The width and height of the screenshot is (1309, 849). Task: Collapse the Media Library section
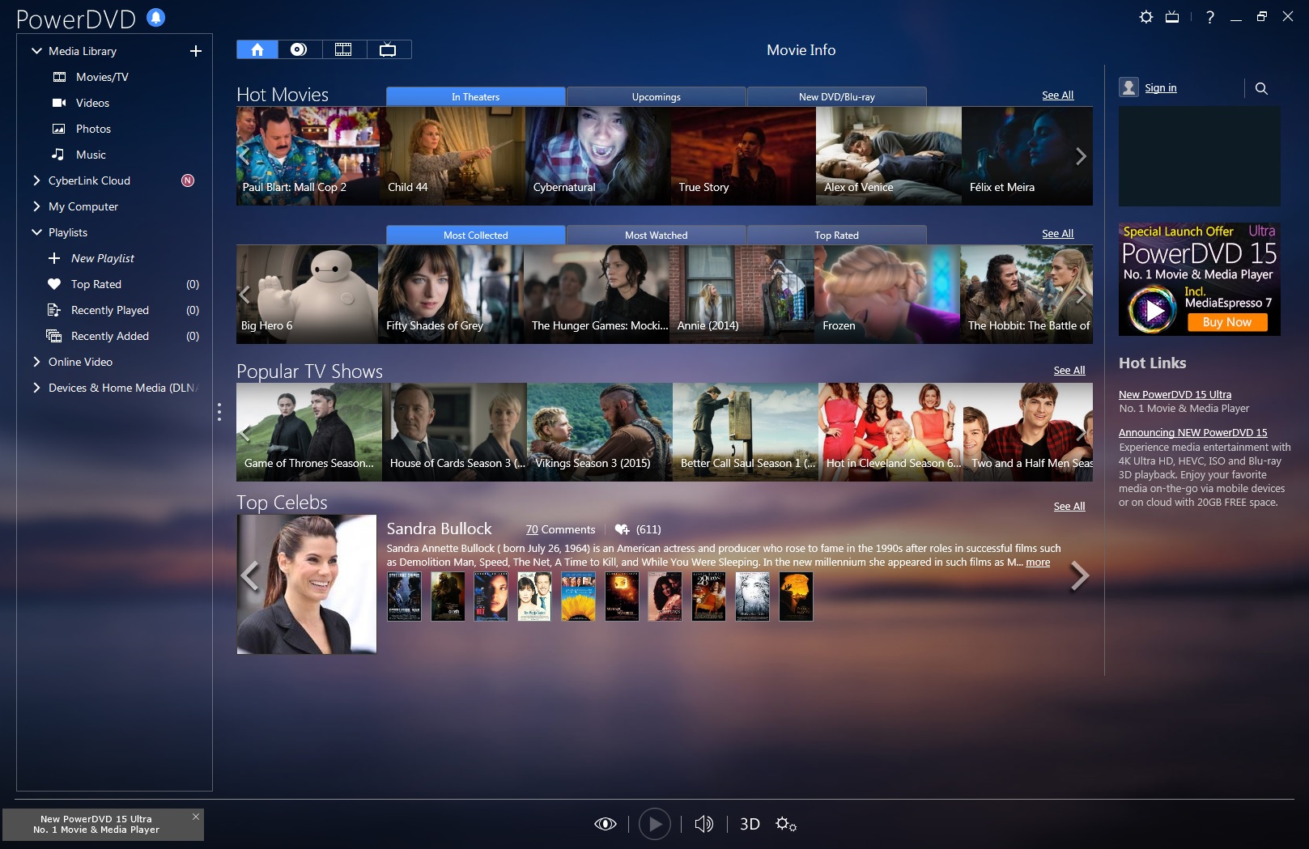pyautogui.click(x=36, y=51)
